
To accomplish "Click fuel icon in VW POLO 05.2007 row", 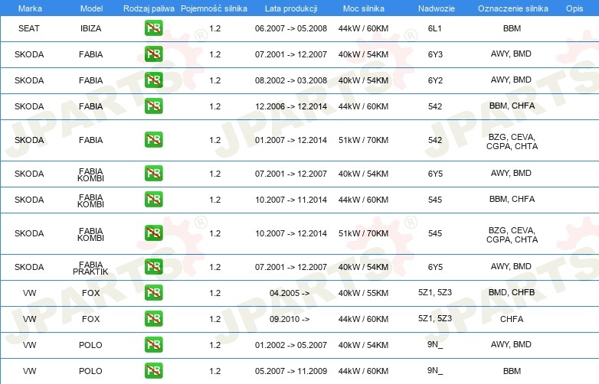I will pyautogui.click(x=153, y=370).
